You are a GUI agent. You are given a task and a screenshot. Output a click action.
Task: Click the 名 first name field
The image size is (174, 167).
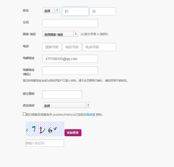coord(75,11)
